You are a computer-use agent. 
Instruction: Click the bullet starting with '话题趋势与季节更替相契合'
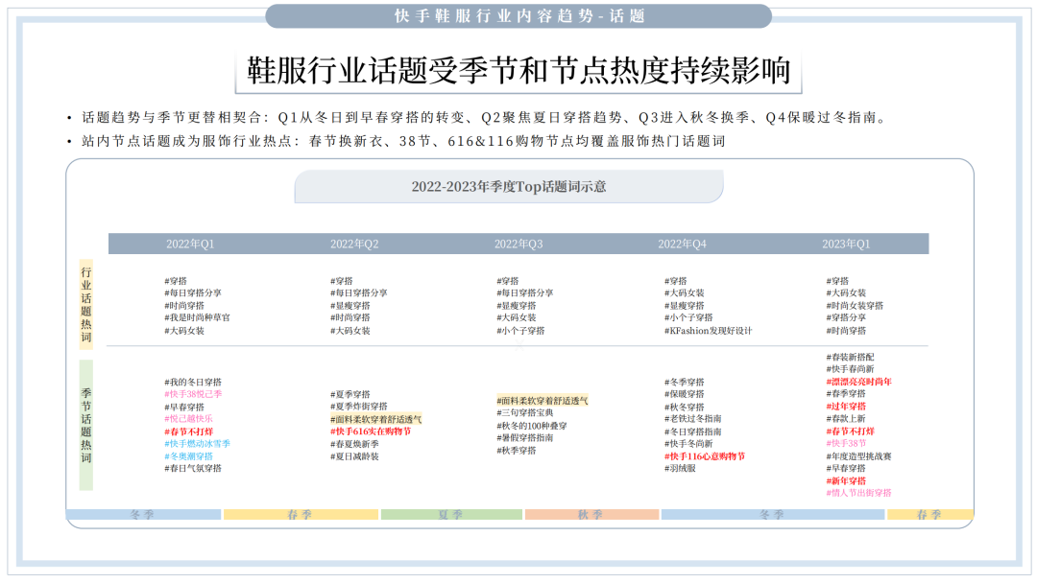483,118
